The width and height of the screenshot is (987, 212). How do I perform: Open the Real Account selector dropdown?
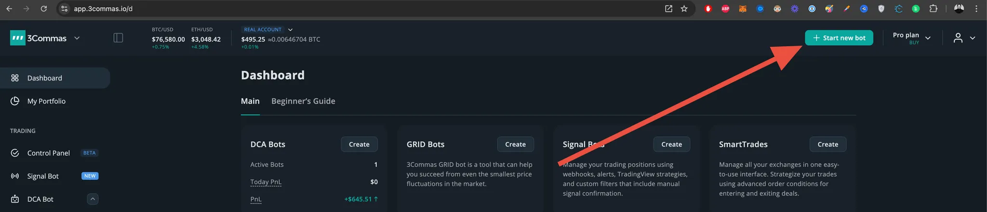(290, 30)
